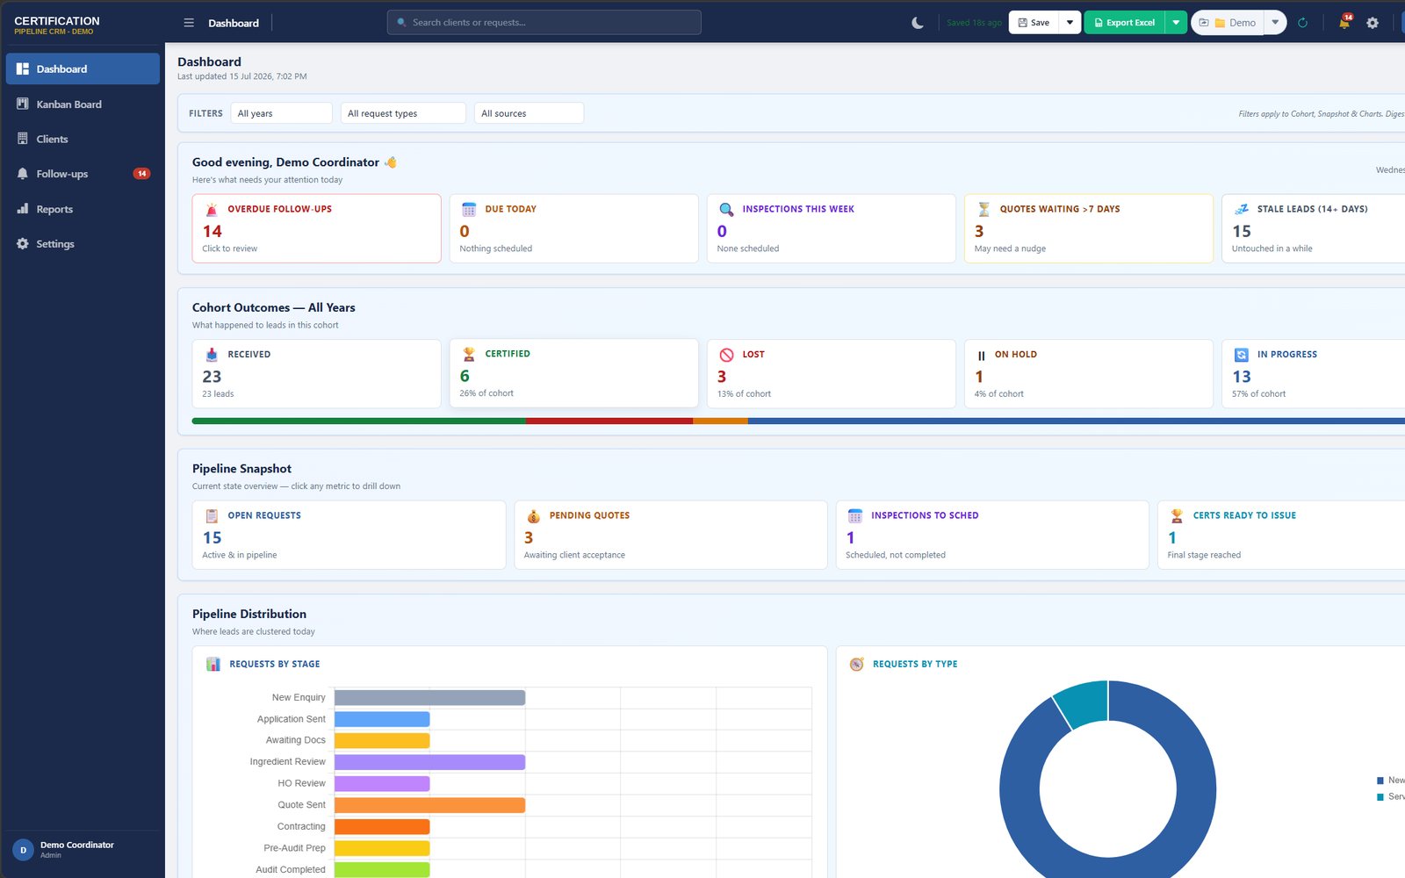Click the refresh icon next to Demo
This screenshot has height=878, width=1405.
click(x=1303, y=23)
